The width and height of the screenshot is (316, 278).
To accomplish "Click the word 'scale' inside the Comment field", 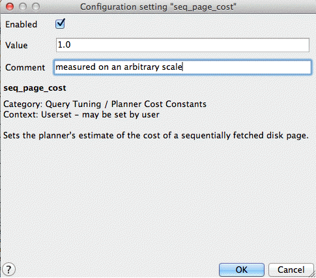I will (172, 67).
